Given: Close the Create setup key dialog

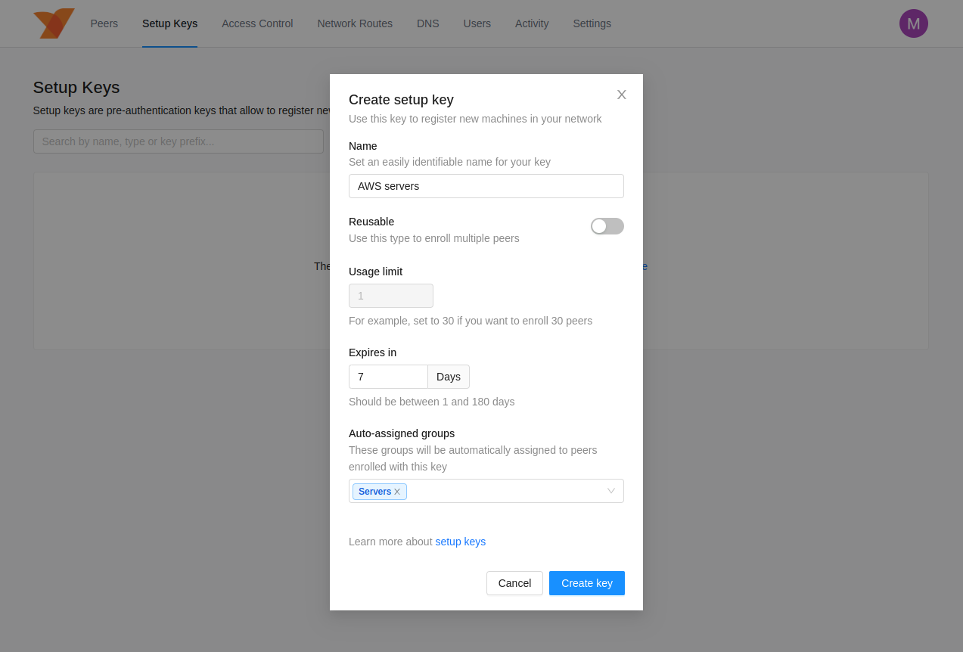Looking at the screenshot, I should pyautogui.click(x=621, y=95).
